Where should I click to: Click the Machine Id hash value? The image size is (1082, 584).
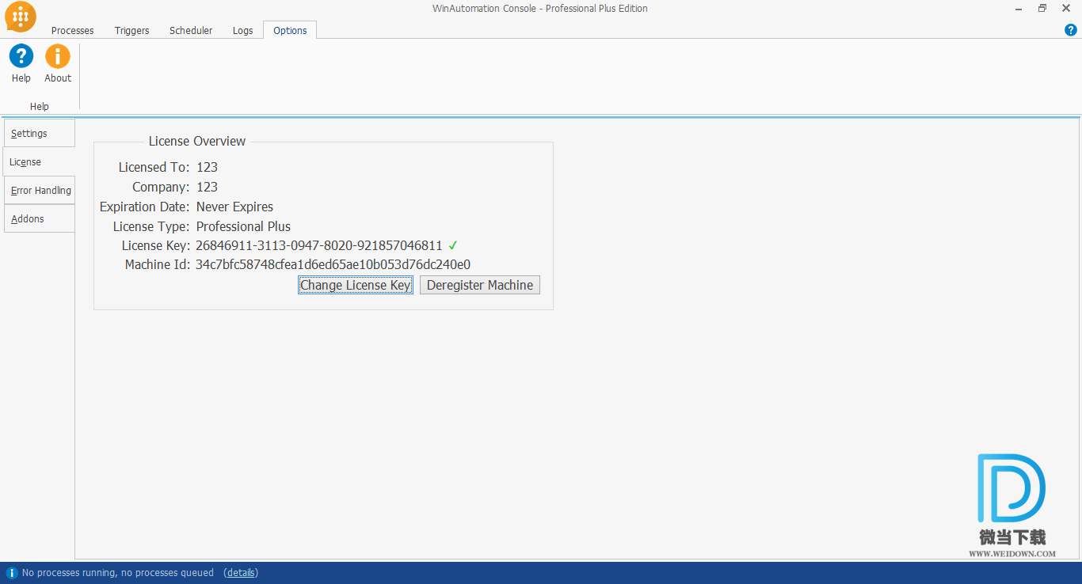[333, 264]
